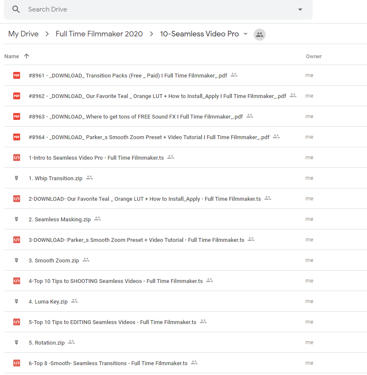Select 4. Luma Key.zip file name
The image size is (367, 375).
[x=48, y=302]
